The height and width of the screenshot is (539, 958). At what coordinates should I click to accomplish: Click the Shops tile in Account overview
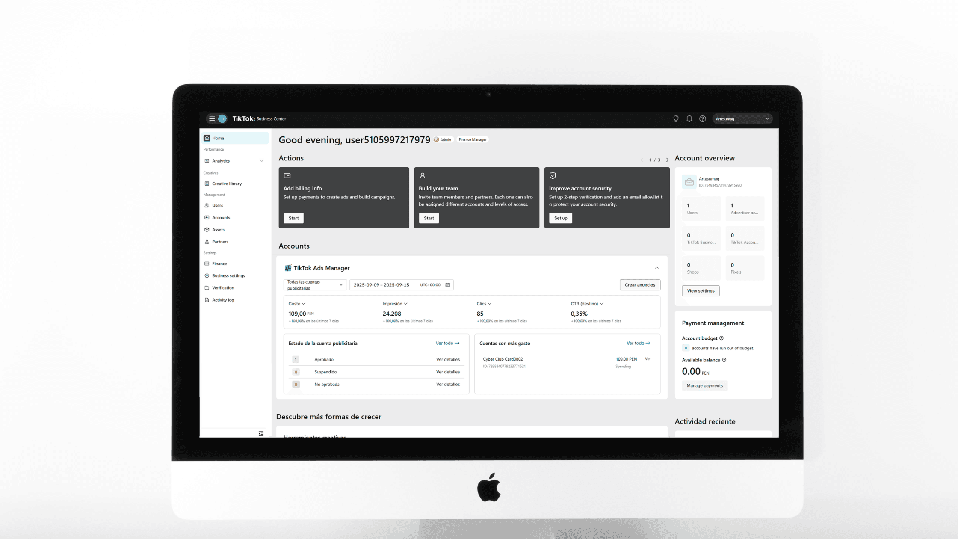pyautogui.click(x=701, y=268)
